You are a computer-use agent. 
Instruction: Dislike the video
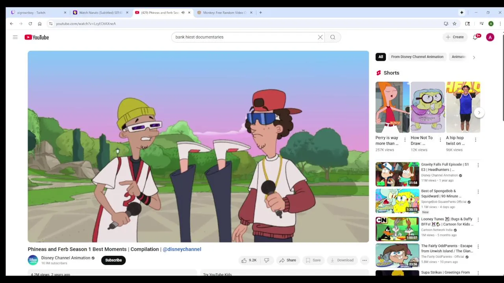click(x=267, y=260)
